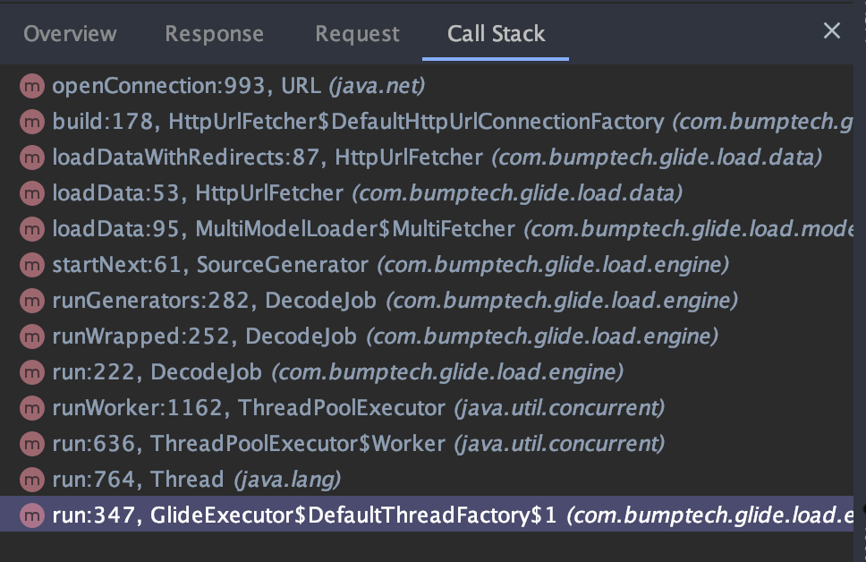Click the method icon beside runWrapped:252
Viewport: 866px width, 562px height.
(32, 336)
